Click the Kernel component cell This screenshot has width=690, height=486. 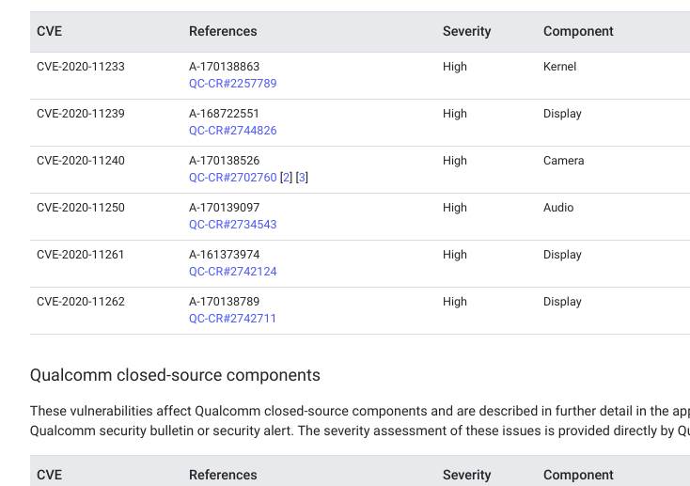tap(559, 67)
